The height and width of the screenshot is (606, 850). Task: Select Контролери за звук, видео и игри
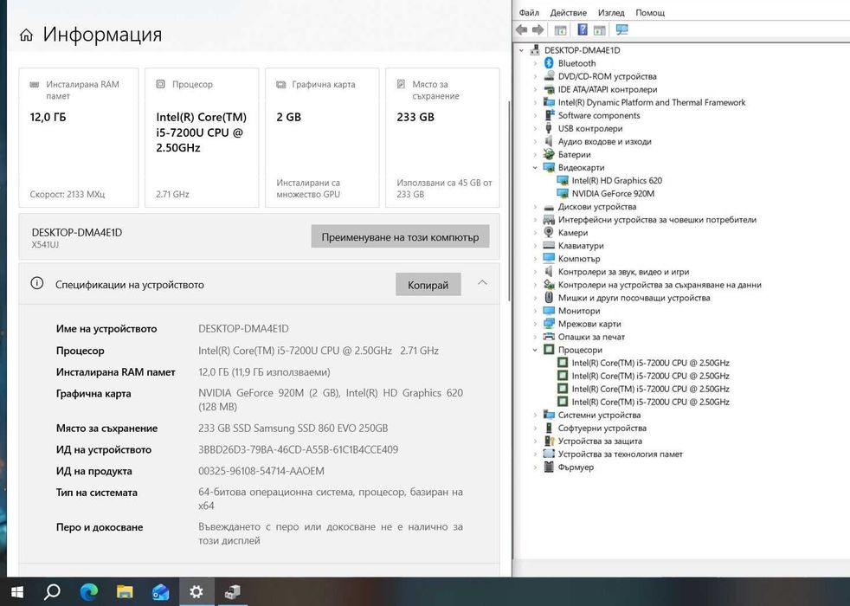tap(623, 272)
